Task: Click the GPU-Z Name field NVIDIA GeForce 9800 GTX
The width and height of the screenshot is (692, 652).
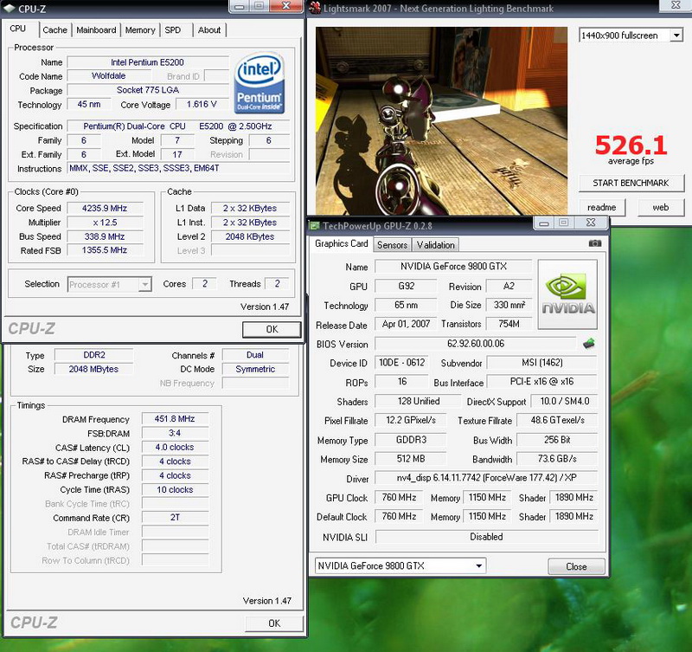Action: pos(453,267)
